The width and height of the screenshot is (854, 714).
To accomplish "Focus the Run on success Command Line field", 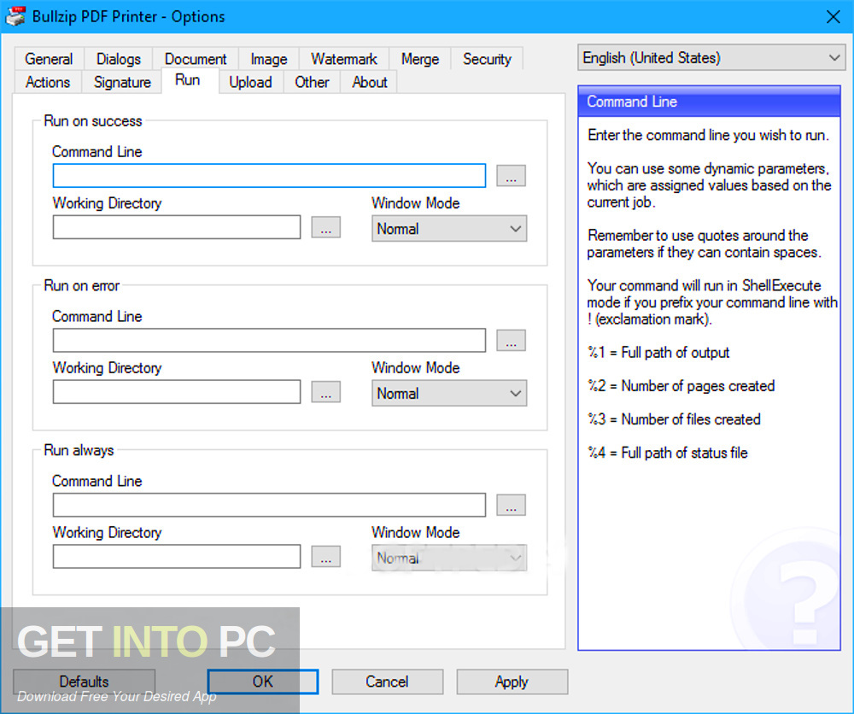I will tap(269, 176).
